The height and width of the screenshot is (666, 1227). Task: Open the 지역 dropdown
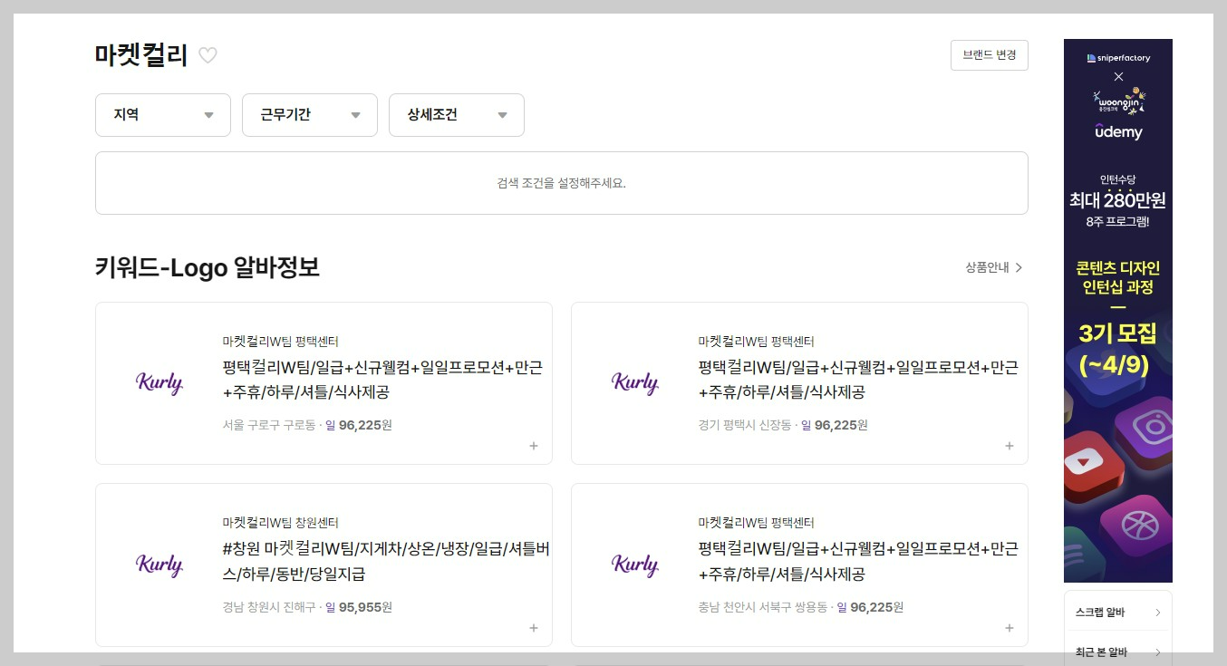click(x=163, y=115)
